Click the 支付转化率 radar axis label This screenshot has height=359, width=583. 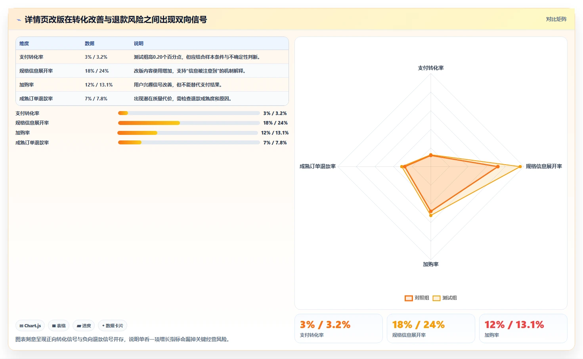pos(431,68)
